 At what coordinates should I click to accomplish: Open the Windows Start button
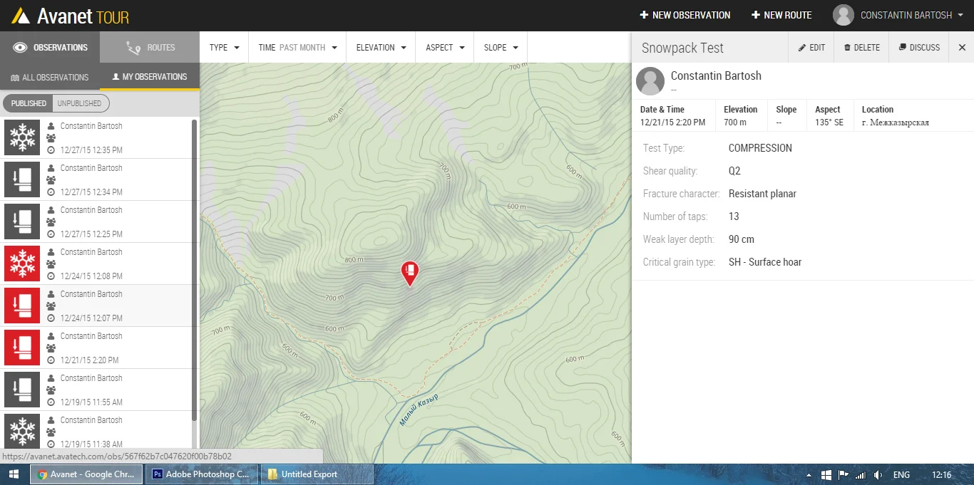pyautogui.click(x=14, y=474)
